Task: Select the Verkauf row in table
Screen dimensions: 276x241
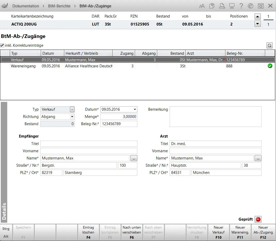Action: pos(137,60)
